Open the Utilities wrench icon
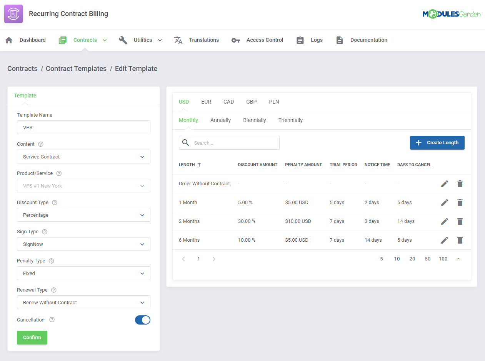The width and height of the screenshot is (485, 361). click(x=123, y=40)
